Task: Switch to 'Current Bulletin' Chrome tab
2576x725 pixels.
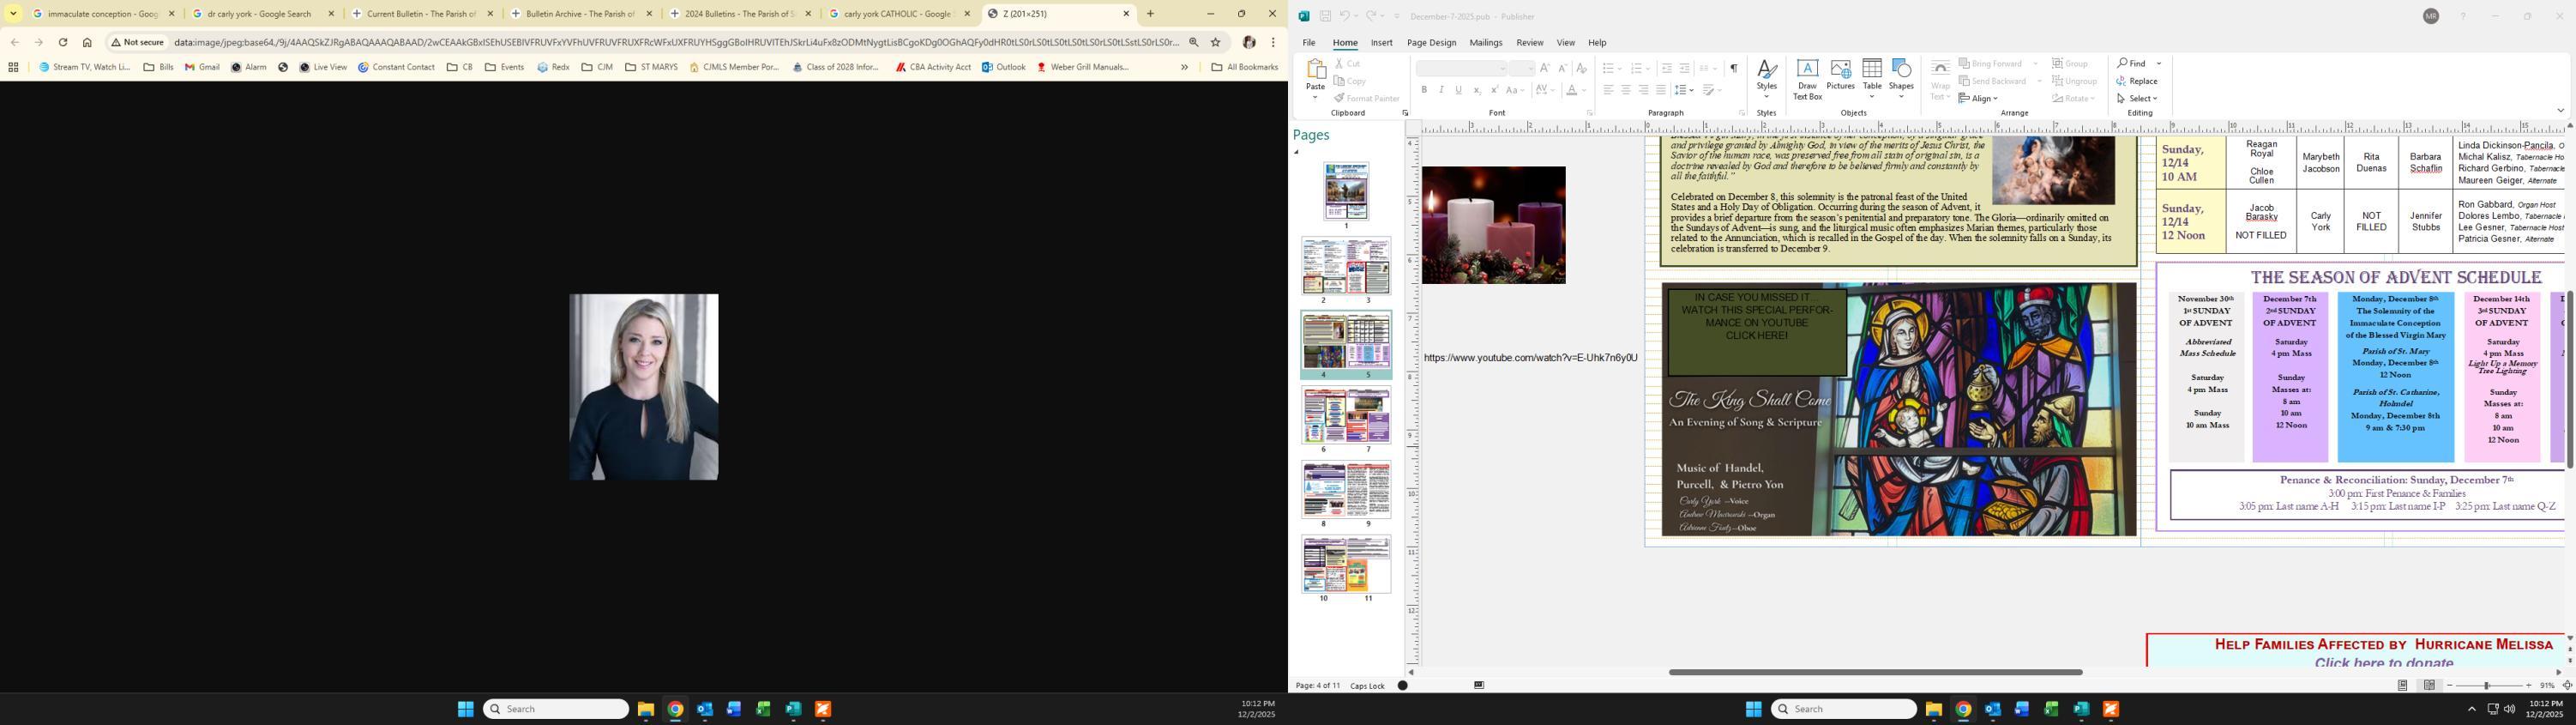Action: point(421,14)
